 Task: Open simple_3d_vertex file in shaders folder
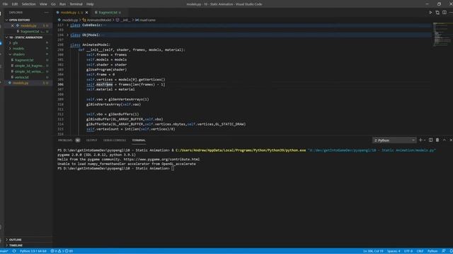(x=29, y=71)
